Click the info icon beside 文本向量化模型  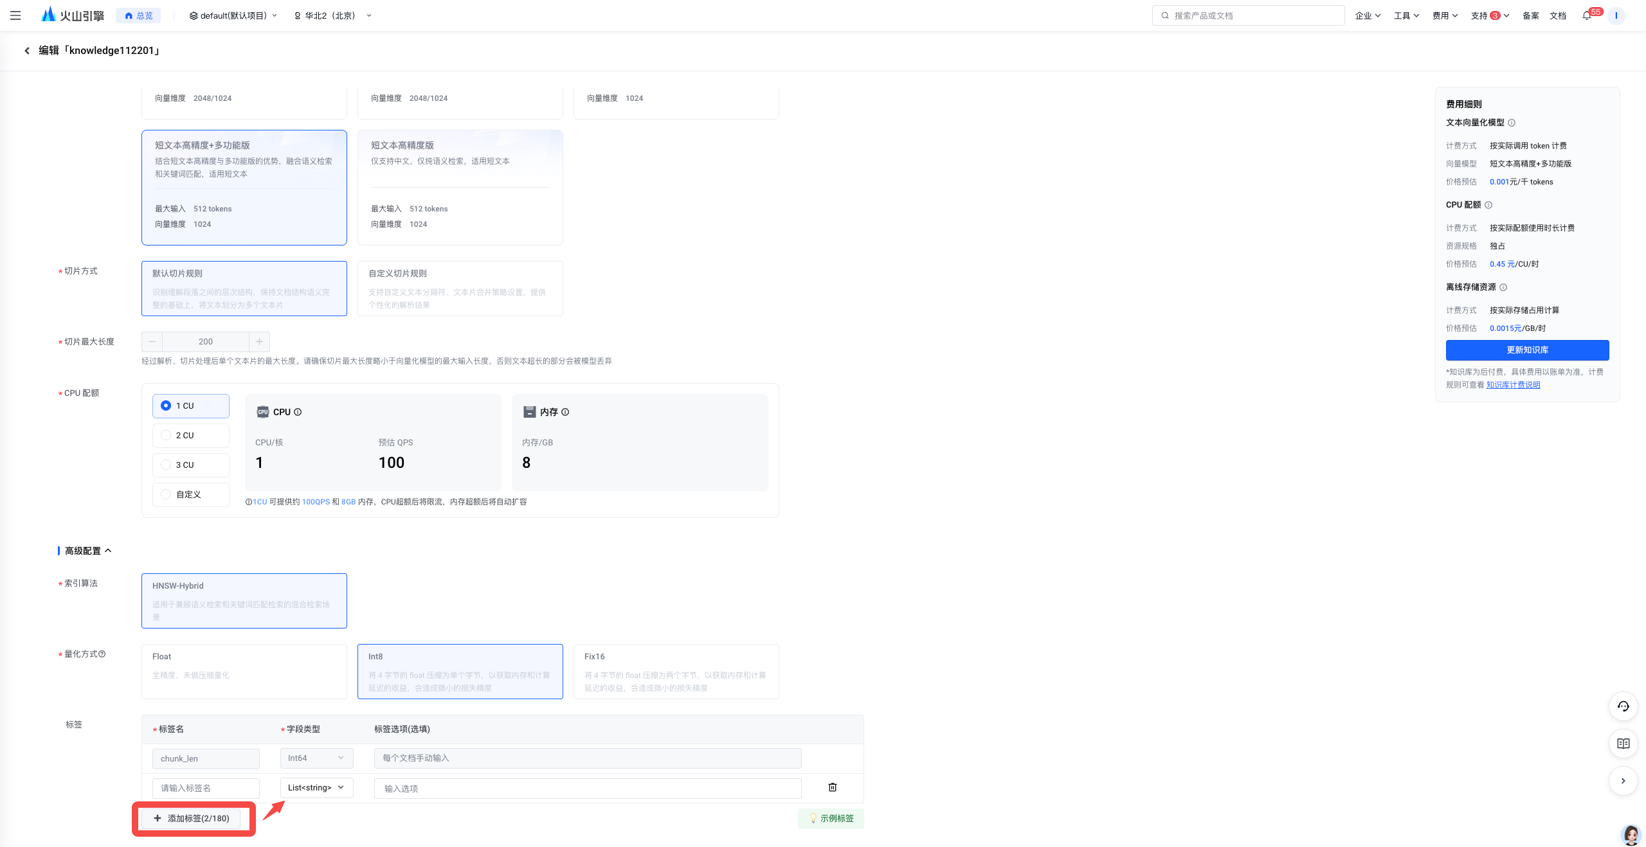pos(1512,123)
